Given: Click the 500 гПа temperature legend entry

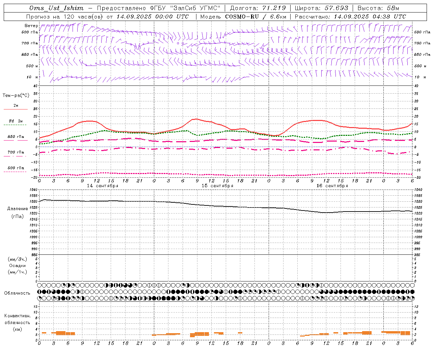Looking at the screenshot, I should pyautogui.click(x=16, y=168).
